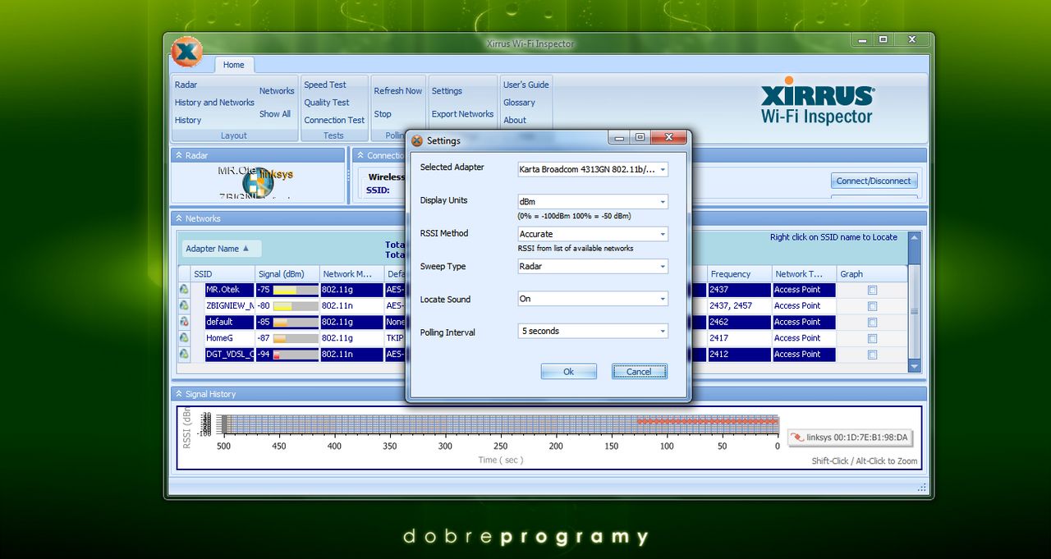
Task: Click Stop polling
Action: coord(383,114)
